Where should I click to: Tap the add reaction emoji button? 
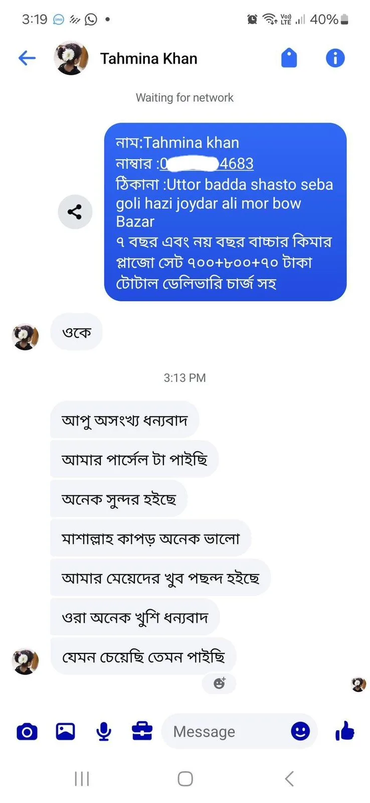219,683
